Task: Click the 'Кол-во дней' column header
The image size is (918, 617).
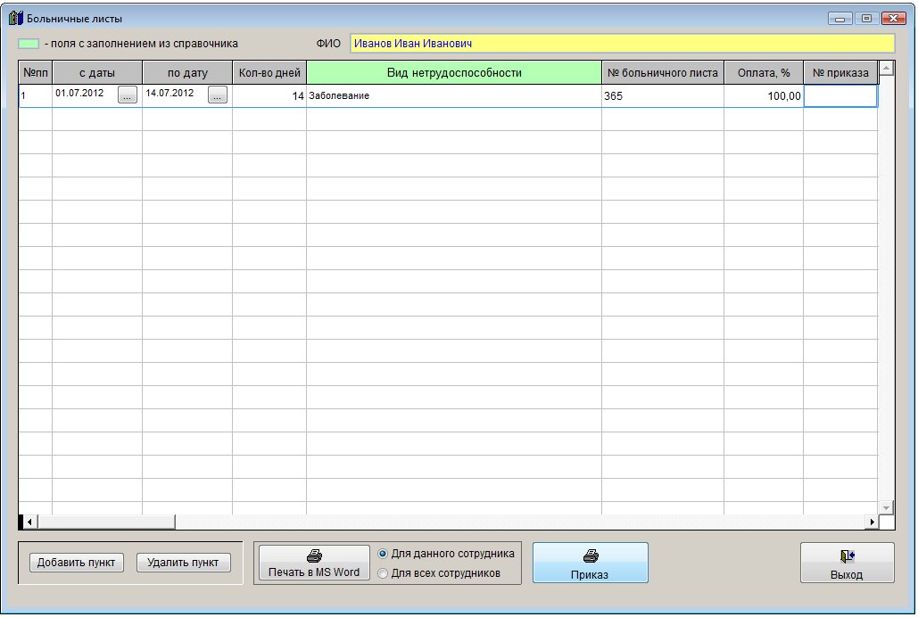Action: (269, 72)
